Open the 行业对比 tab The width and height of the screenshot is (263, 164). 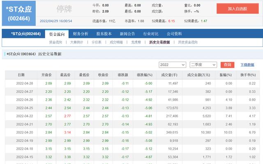tap(151, 34)
